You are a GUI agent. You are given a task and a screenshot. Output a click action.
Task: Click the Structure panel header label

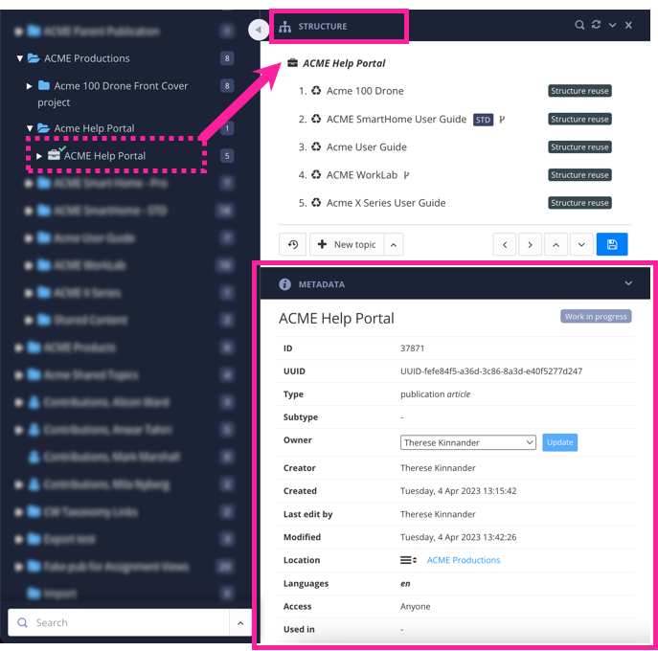[322, 27]
